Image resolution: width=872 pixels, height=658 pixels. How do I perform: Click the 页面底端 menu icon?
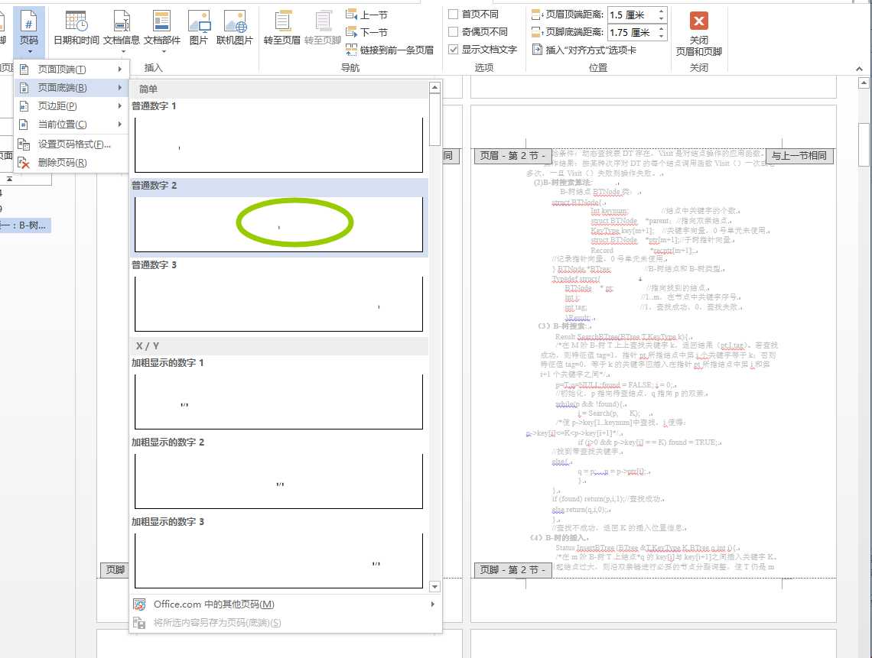coord(24,88)
